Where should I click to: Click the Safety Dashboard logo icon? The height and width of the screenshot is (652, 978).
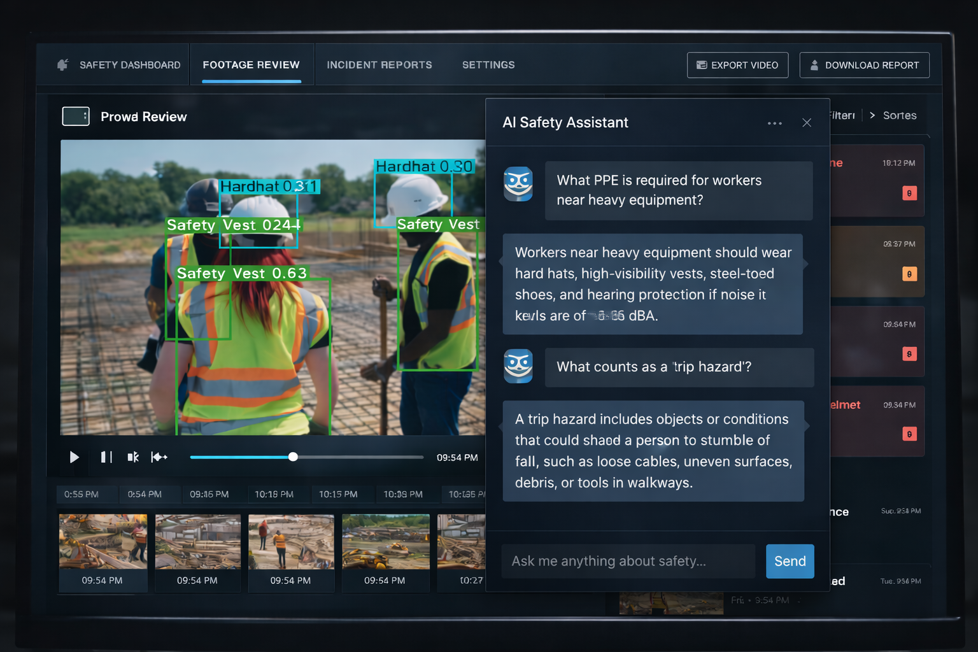click(63, 65)
